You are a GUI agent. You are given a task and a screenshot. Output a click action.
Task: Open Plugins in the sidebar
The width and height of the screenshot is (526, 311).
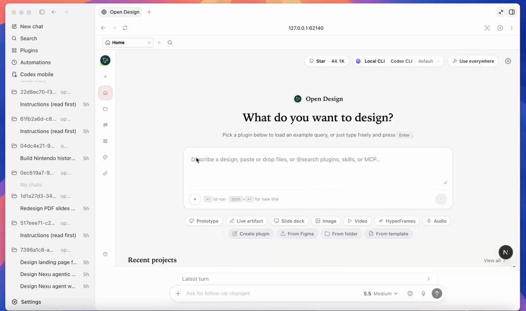point(29,50)
